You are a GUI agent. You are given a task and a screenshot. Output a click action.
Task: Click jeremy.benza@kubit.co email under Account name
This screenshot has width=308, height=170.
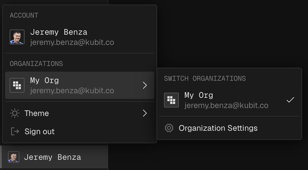tap(72, 42)
